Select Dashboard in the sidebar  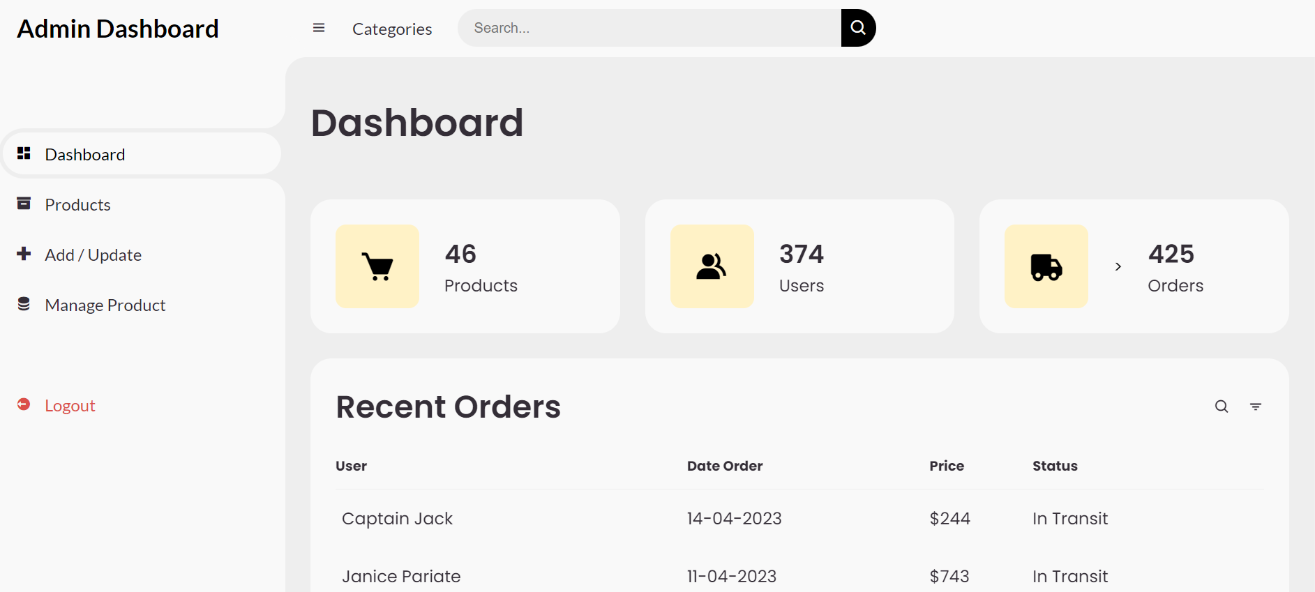click(85, 154)
